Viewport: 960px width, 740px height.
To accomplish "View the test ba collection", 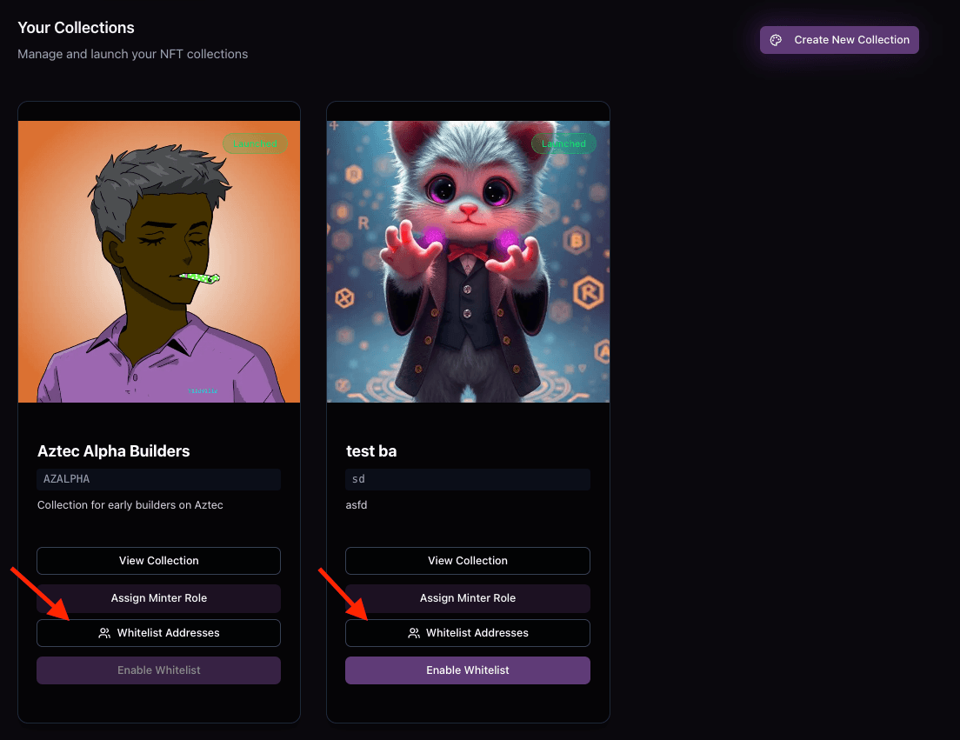I will (x=468, y=561).
